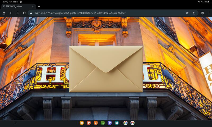Open the app drawer grid
212x127 pixels.
point(15,123)
